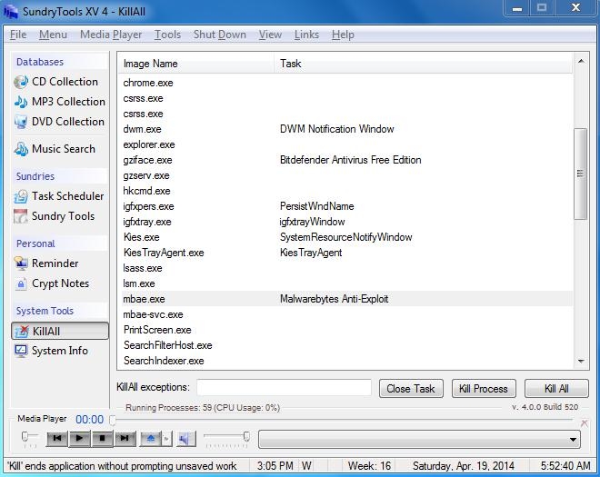Open the Shut Down menu

tap(219, 35)
